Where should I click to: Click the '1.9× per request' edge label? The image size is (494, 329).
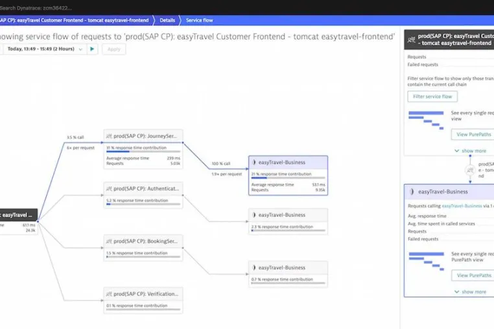coord(227,174)
